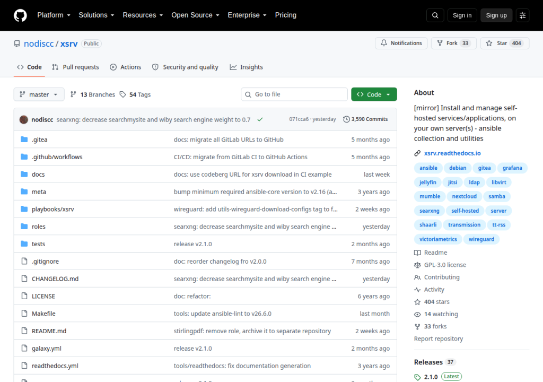Click the tag icon beside release 2.1.0
This screenshot has height=382, width=543.
pyautogui.click(x=417, y=377)
